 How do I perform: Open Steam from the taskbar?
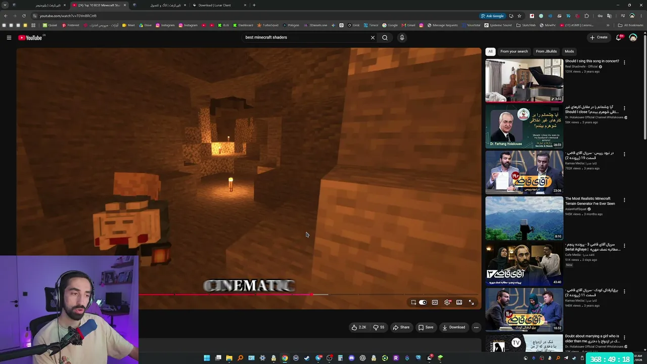click(307, 358)
